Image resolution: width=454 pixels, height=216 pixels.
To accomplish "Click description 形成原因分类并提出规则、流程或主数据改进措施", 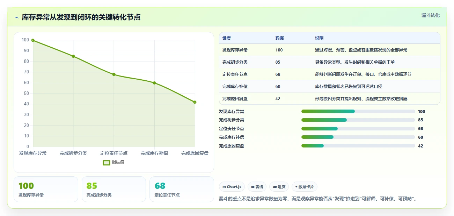I will tap(361, 99).
